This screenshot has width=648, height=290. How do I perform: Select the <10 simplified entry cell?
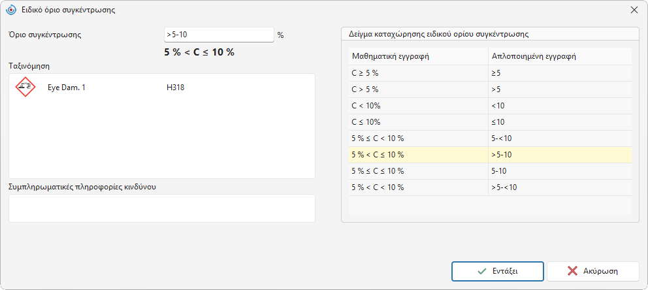tap(560, 106)
